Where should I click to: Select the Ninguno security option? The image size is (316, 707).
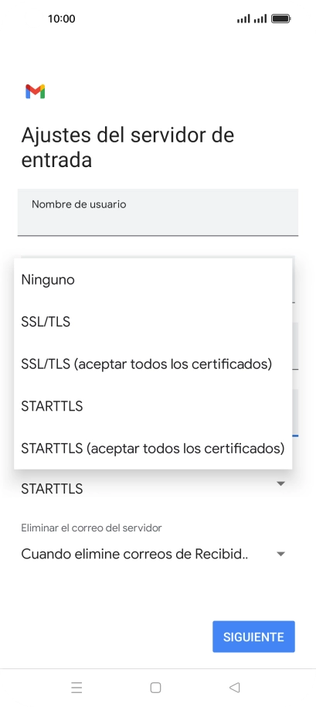(153, 279)
